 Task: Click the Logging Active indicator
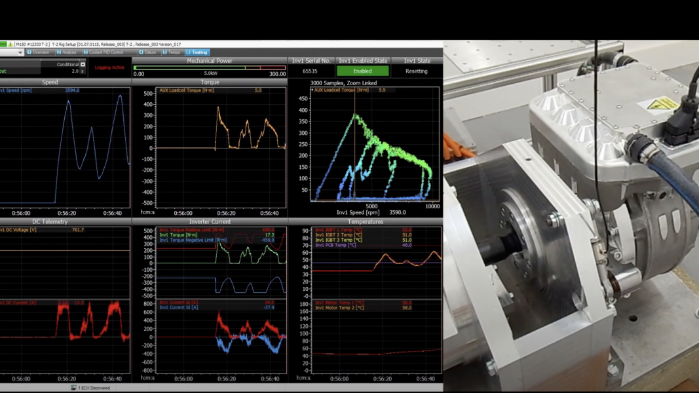109,66
